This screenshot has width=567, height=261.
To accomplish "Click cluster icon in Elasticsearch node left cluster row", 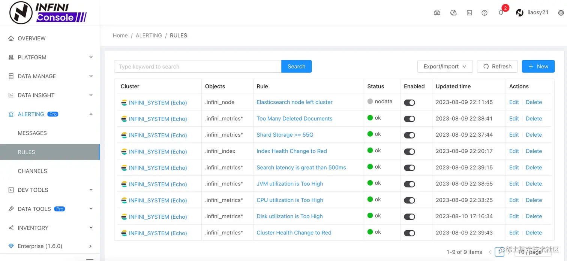I will click(x=124, y=103).
